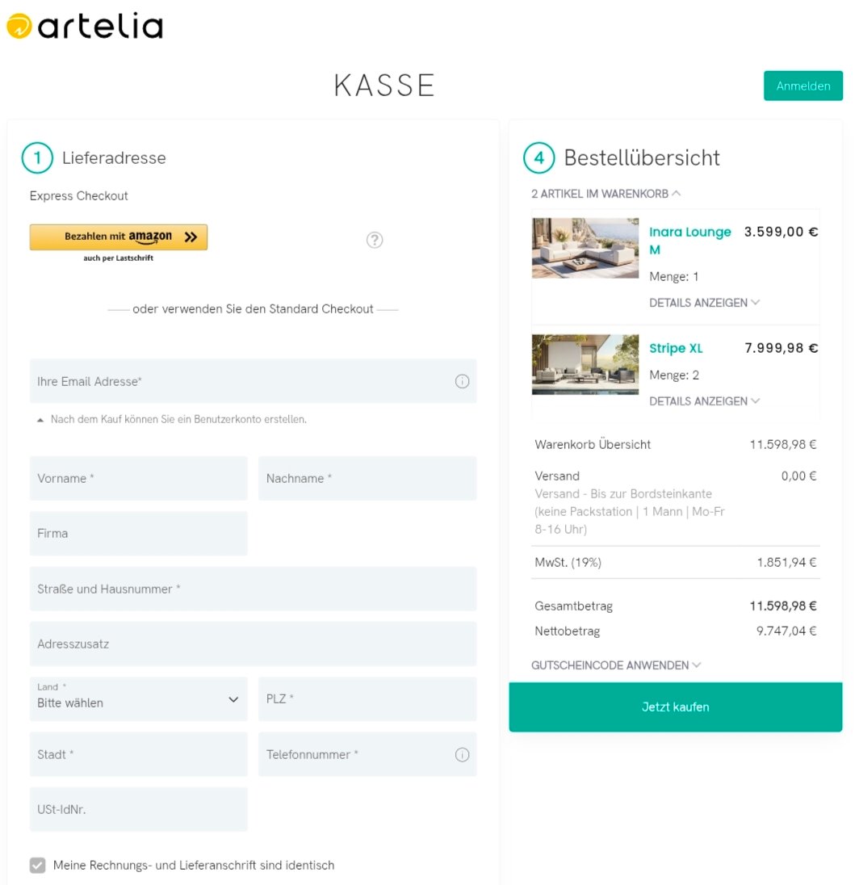Click the artelia logo

[85, 27]
